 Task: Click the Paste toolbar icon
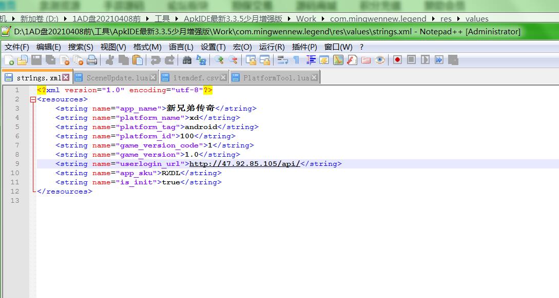138,60
